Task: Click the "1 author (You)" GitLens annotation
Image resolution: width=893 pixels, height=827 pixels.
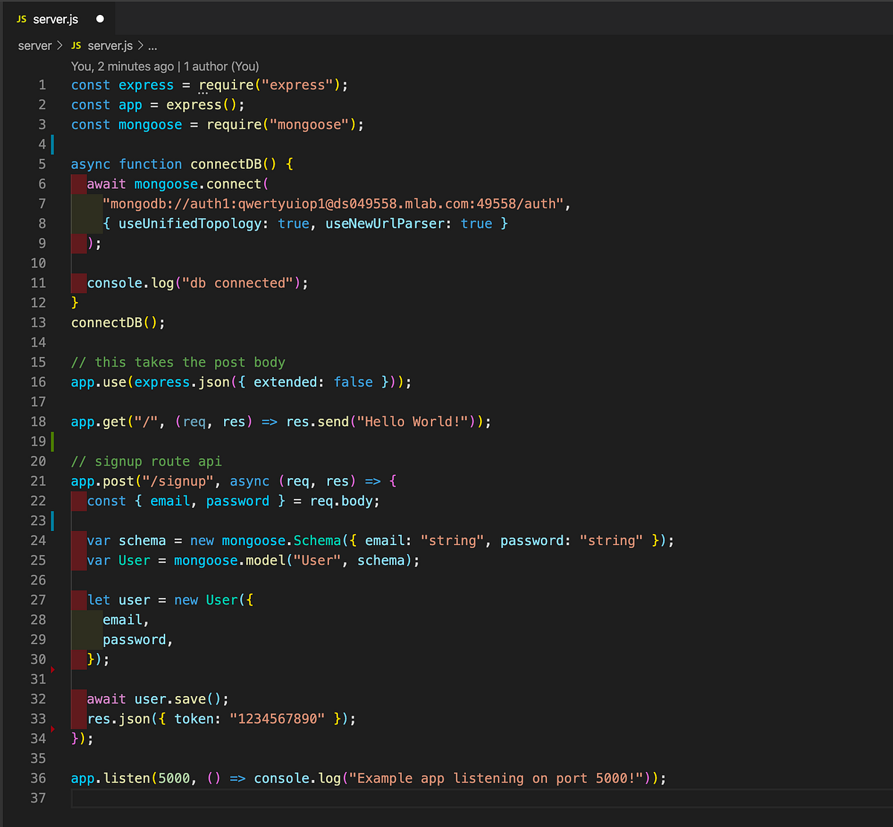Action: pos(223,66)
